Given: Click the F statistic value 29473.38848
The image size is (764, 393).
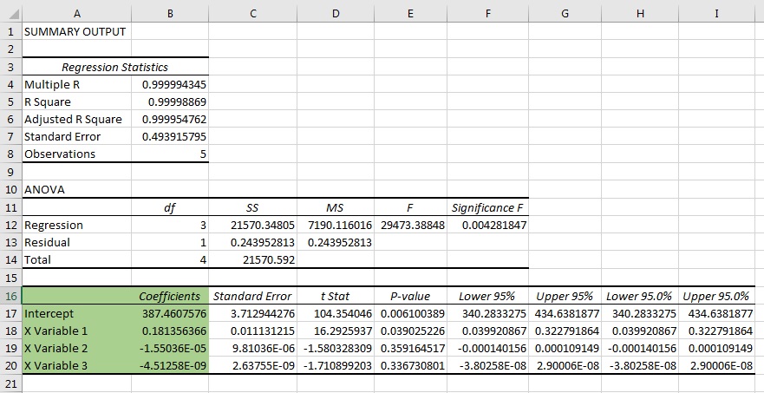Looking at the screenshot, I should click(412, 226).
